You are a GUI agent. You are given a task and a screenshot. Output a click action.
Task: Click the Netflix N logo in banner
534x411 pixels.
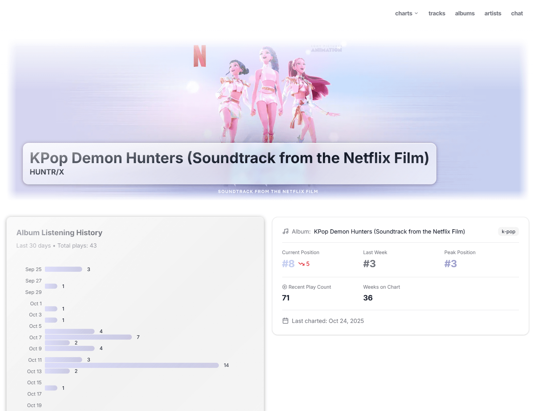[200, 56]
